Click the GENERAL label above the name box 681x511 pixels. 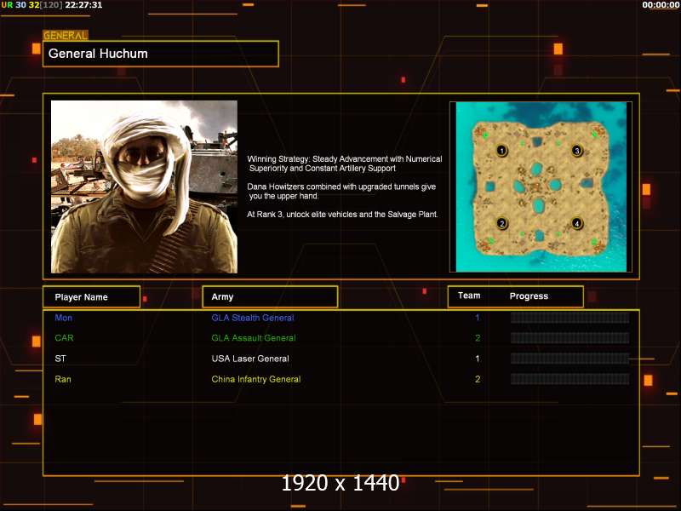coord(66,36)
